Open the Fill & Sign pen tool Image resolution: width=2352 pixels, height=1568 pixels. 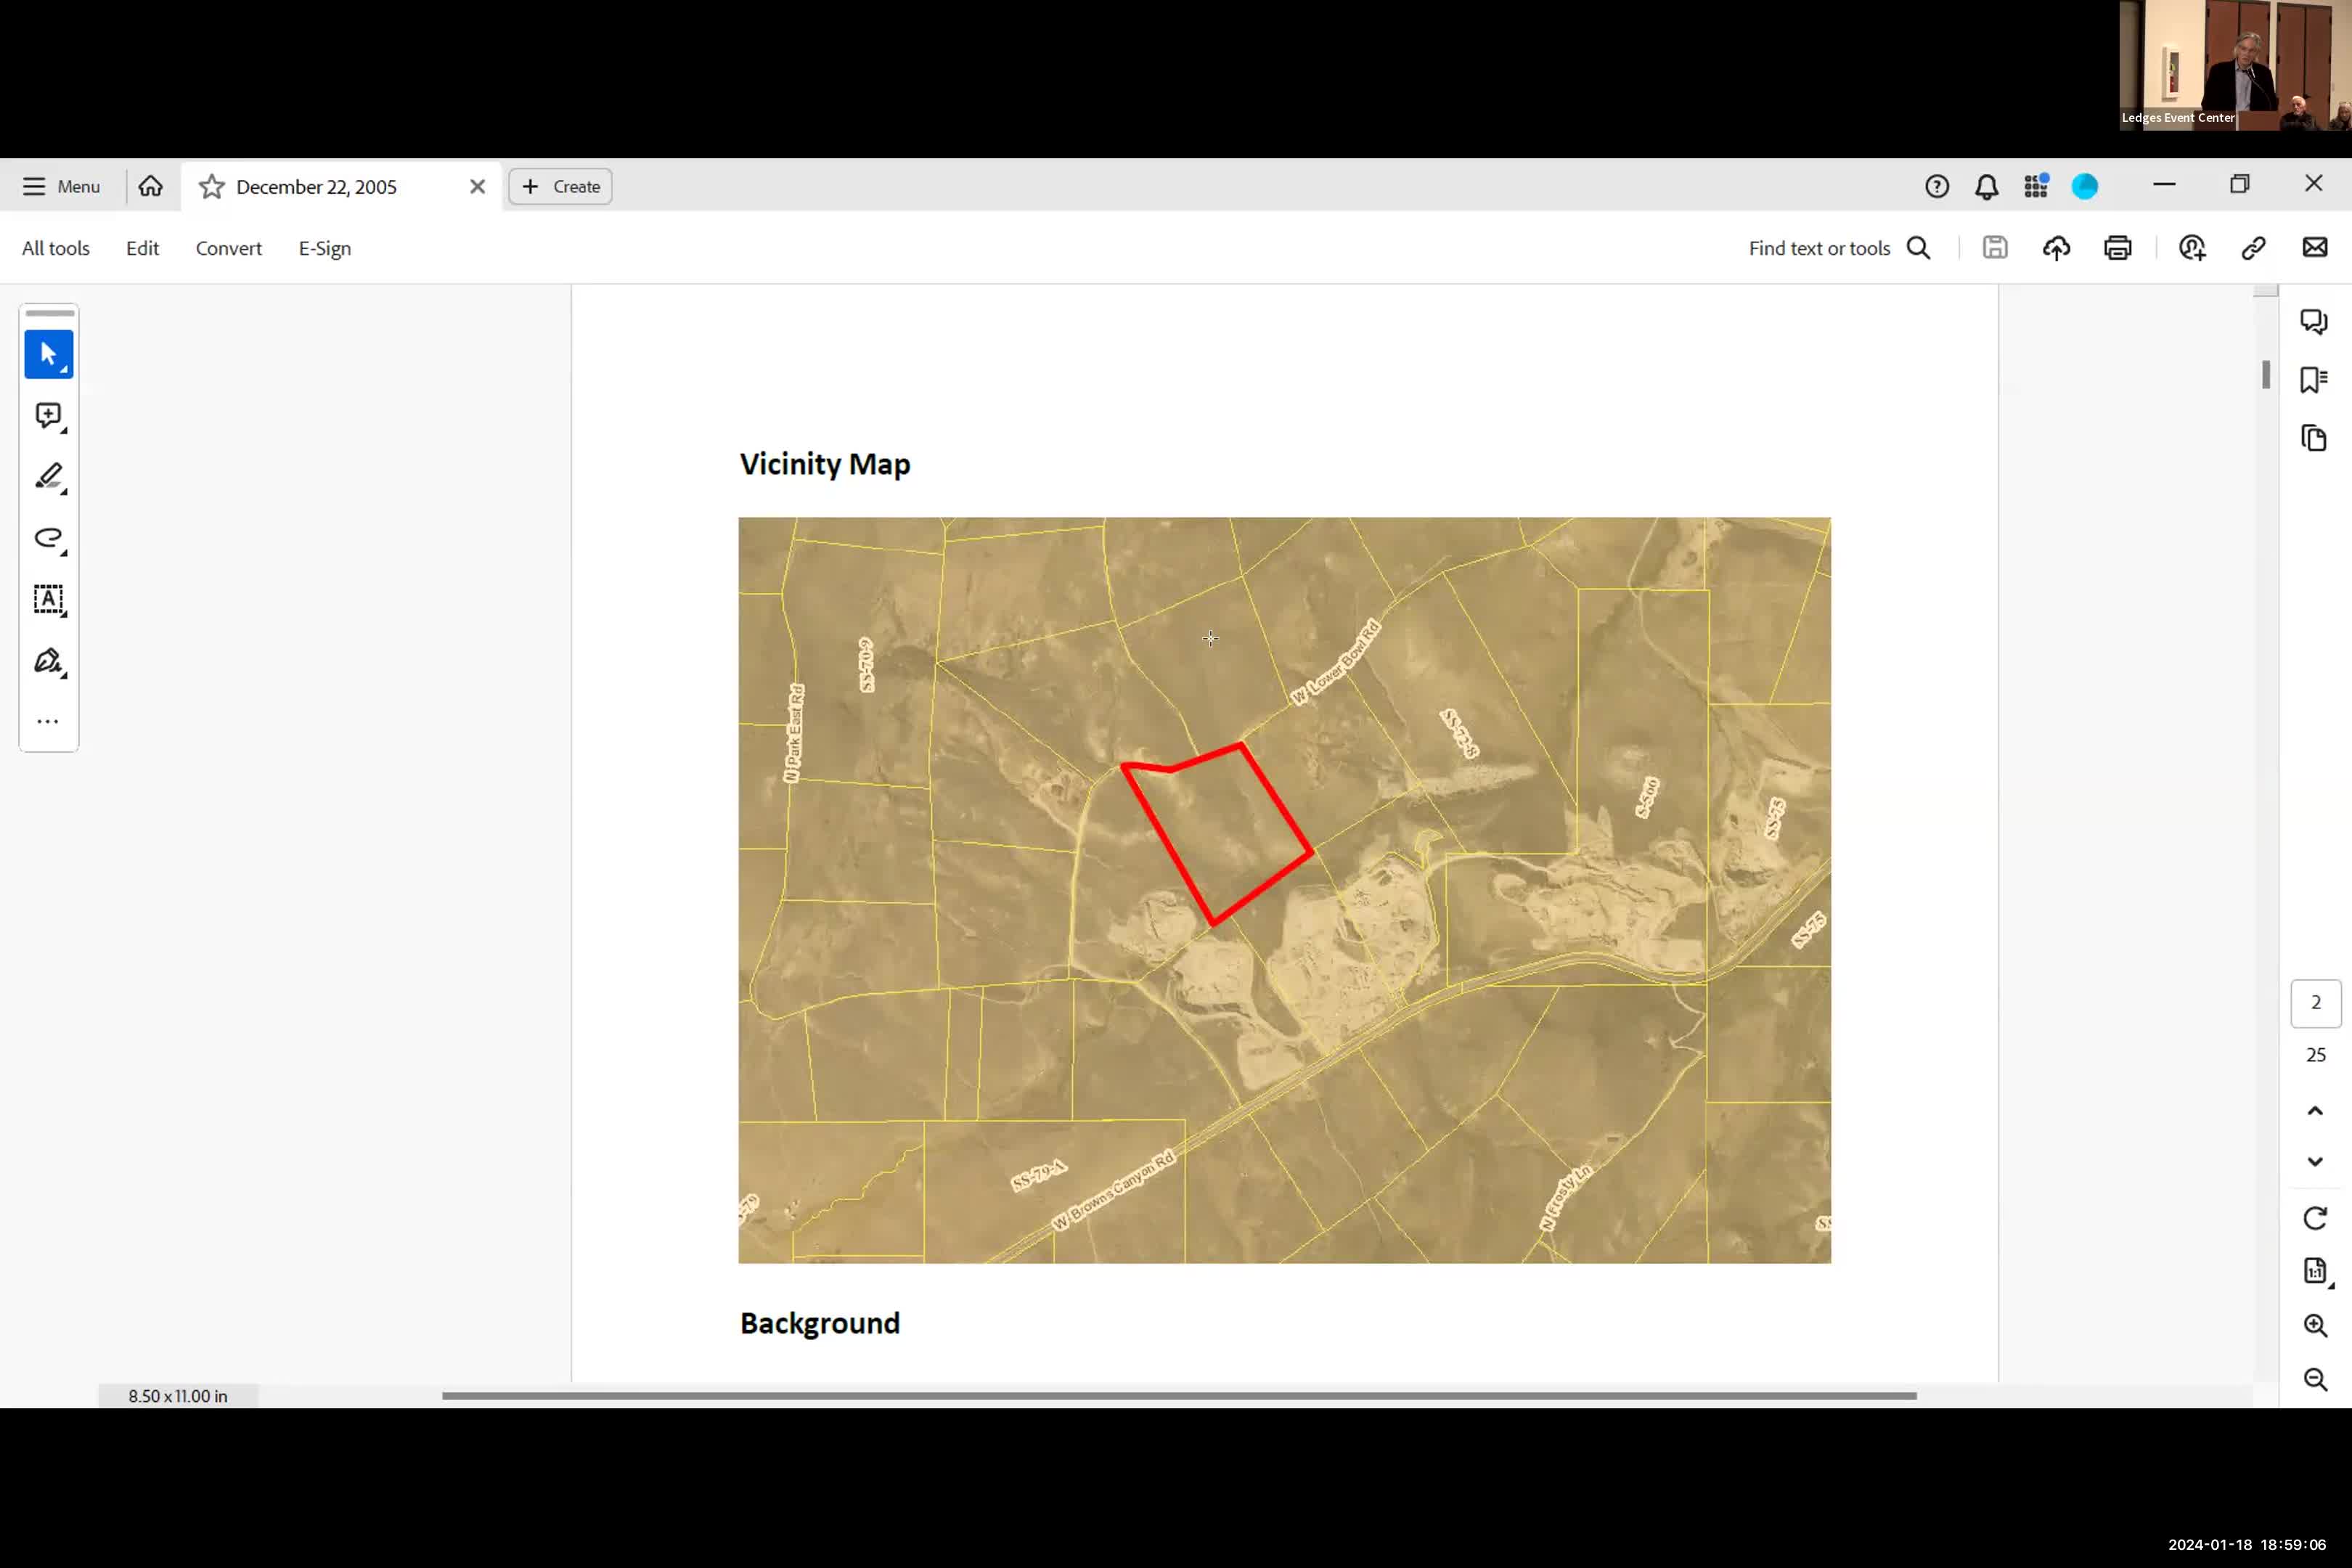pyautogui.click(x=48, y=661)
